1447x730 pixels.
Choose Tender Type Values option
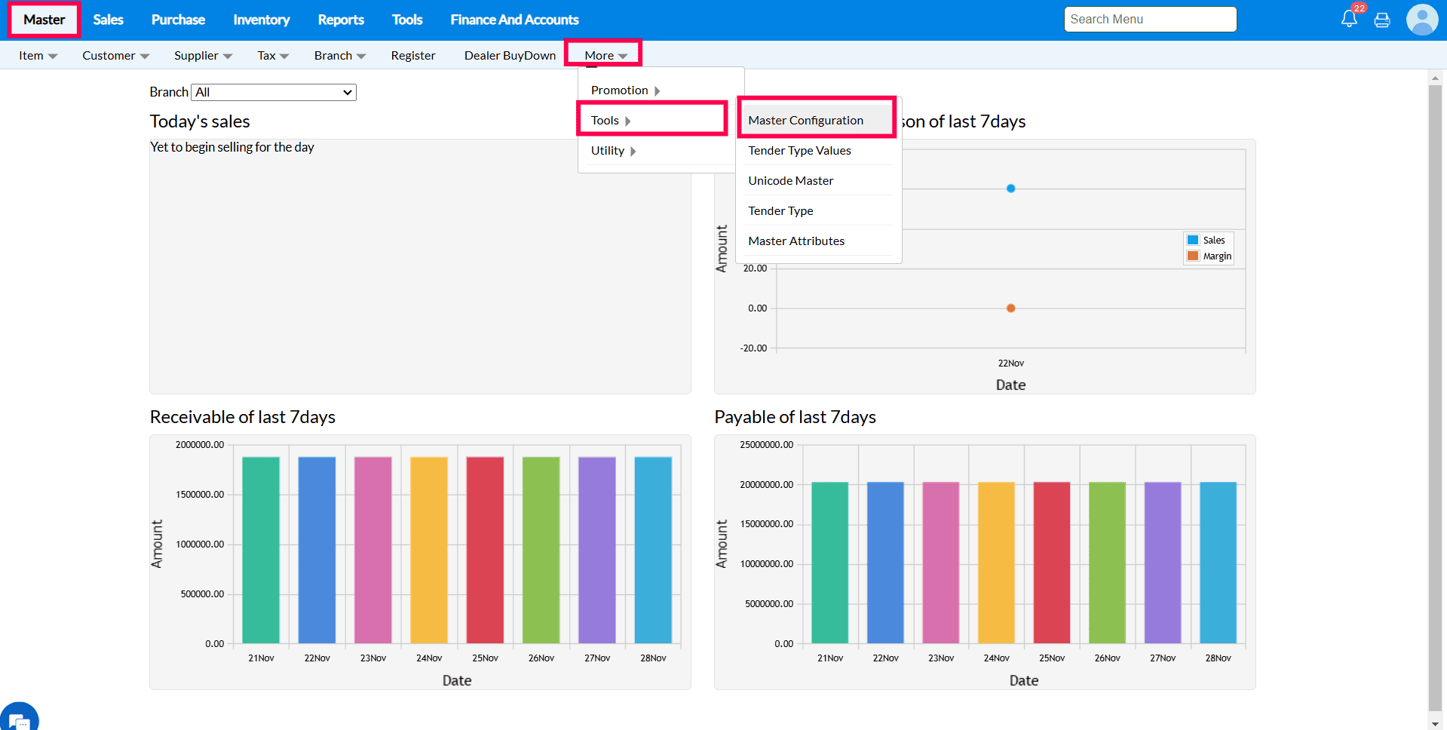click(799, 151)
